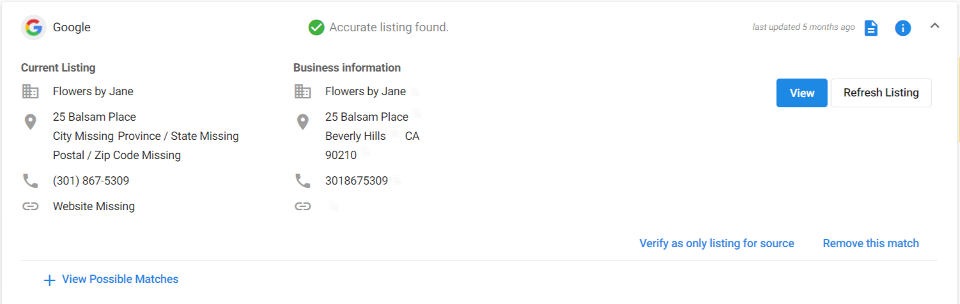Click Verify as only listing for source
960x304 pixels.
716,243
